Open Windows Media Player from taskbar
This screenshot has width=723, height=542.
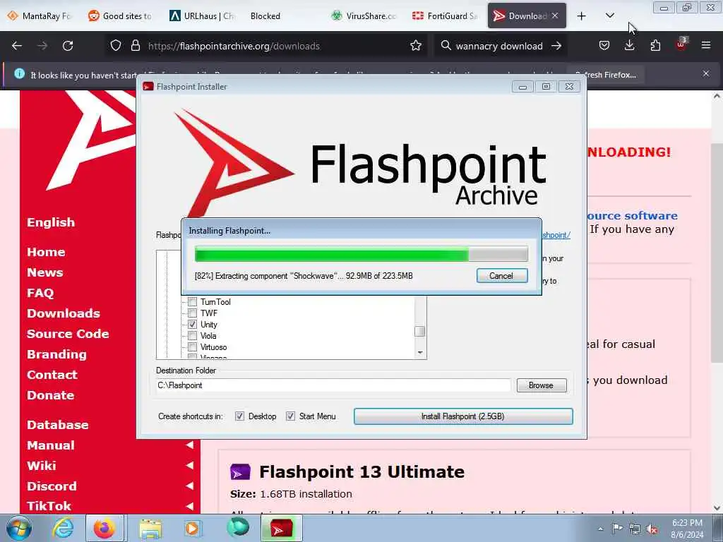tap(192, 528)
